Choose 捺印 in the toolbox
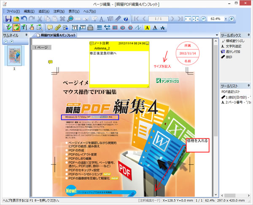253x205 pixels. coord(226,57)
